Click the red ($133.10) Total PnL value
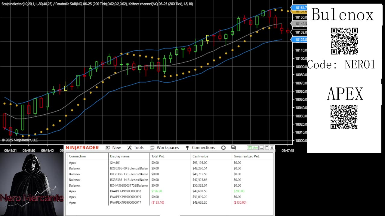The height and width of the screenshot is (216, 385). coord(158,202)
